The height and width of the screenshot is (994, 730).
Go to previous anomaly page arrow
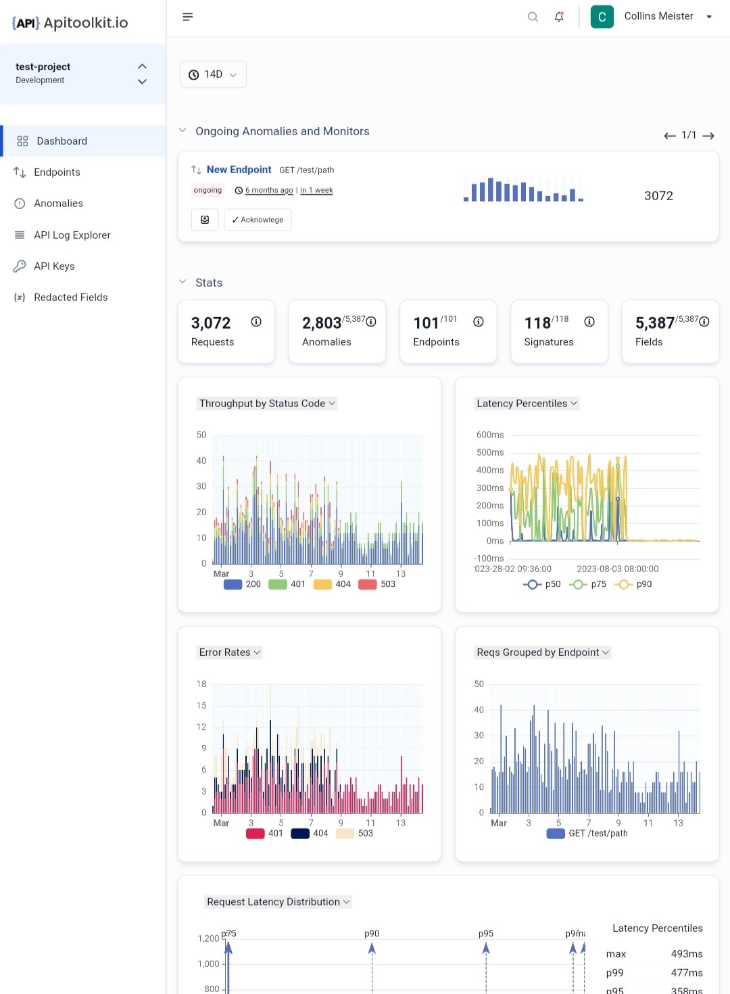pyautogui.click(x=670, y=136)
